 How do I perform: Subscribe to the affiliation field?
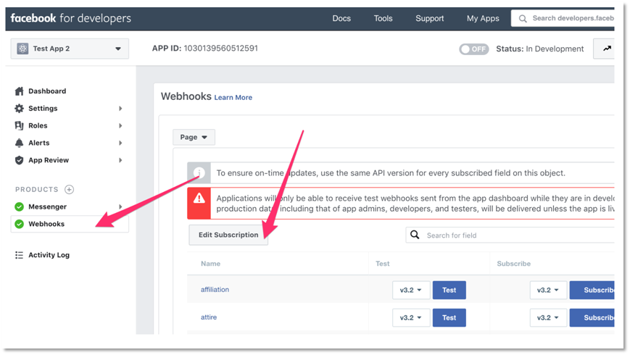pos(592,290)
